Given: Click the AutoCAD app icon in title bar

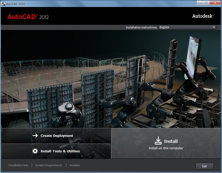Looking at the screenshot, I should pyautogui.click(x=3, y=4).
